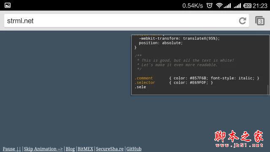
Task: Click the .comment selector text
Action: pyautogui.click(x=143, y=78)
